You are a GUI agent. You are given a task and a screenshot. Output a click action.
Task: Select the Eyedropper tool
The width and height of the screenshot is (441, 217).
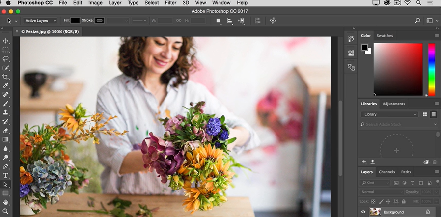[5, 86]
